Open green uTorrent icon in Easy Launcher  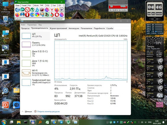(x=32, y=10)
